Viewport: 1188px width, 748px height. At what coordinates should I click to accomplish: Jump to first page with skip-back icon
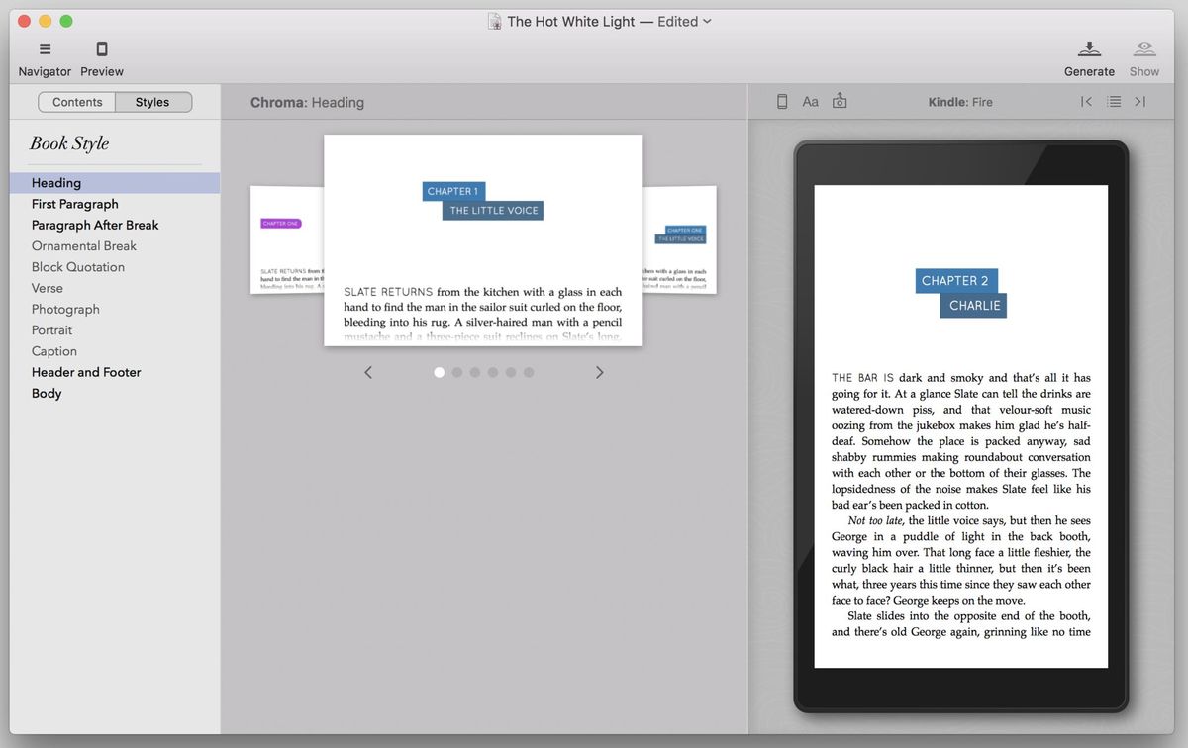pos(1086,101)
